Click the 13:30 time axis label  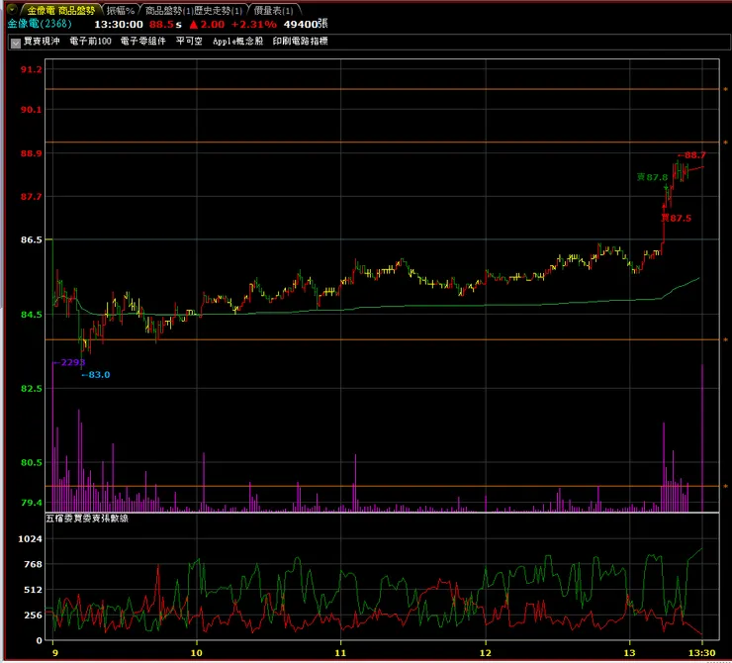[x=702, y=653]
